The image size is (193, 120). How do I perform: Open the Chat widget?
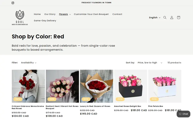click(x=183, y=114)
